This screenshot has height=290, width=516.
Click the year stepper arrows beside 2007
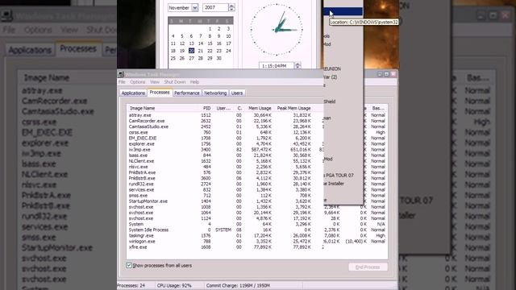(x=231, y=7)
